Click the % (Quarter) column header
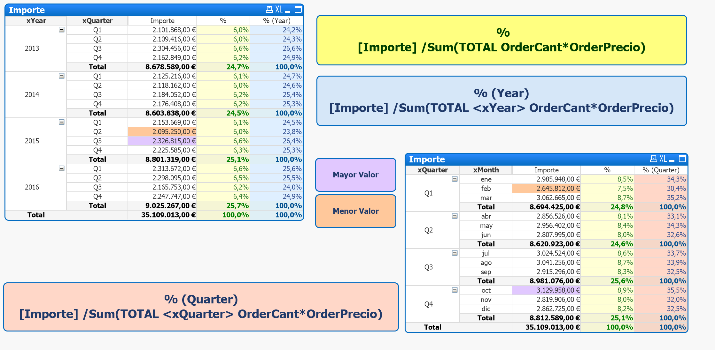 [661, 170]
